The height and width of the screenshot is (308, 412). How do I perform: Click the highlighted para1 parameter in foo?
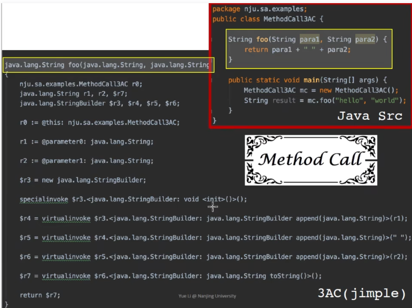(309, 39)
